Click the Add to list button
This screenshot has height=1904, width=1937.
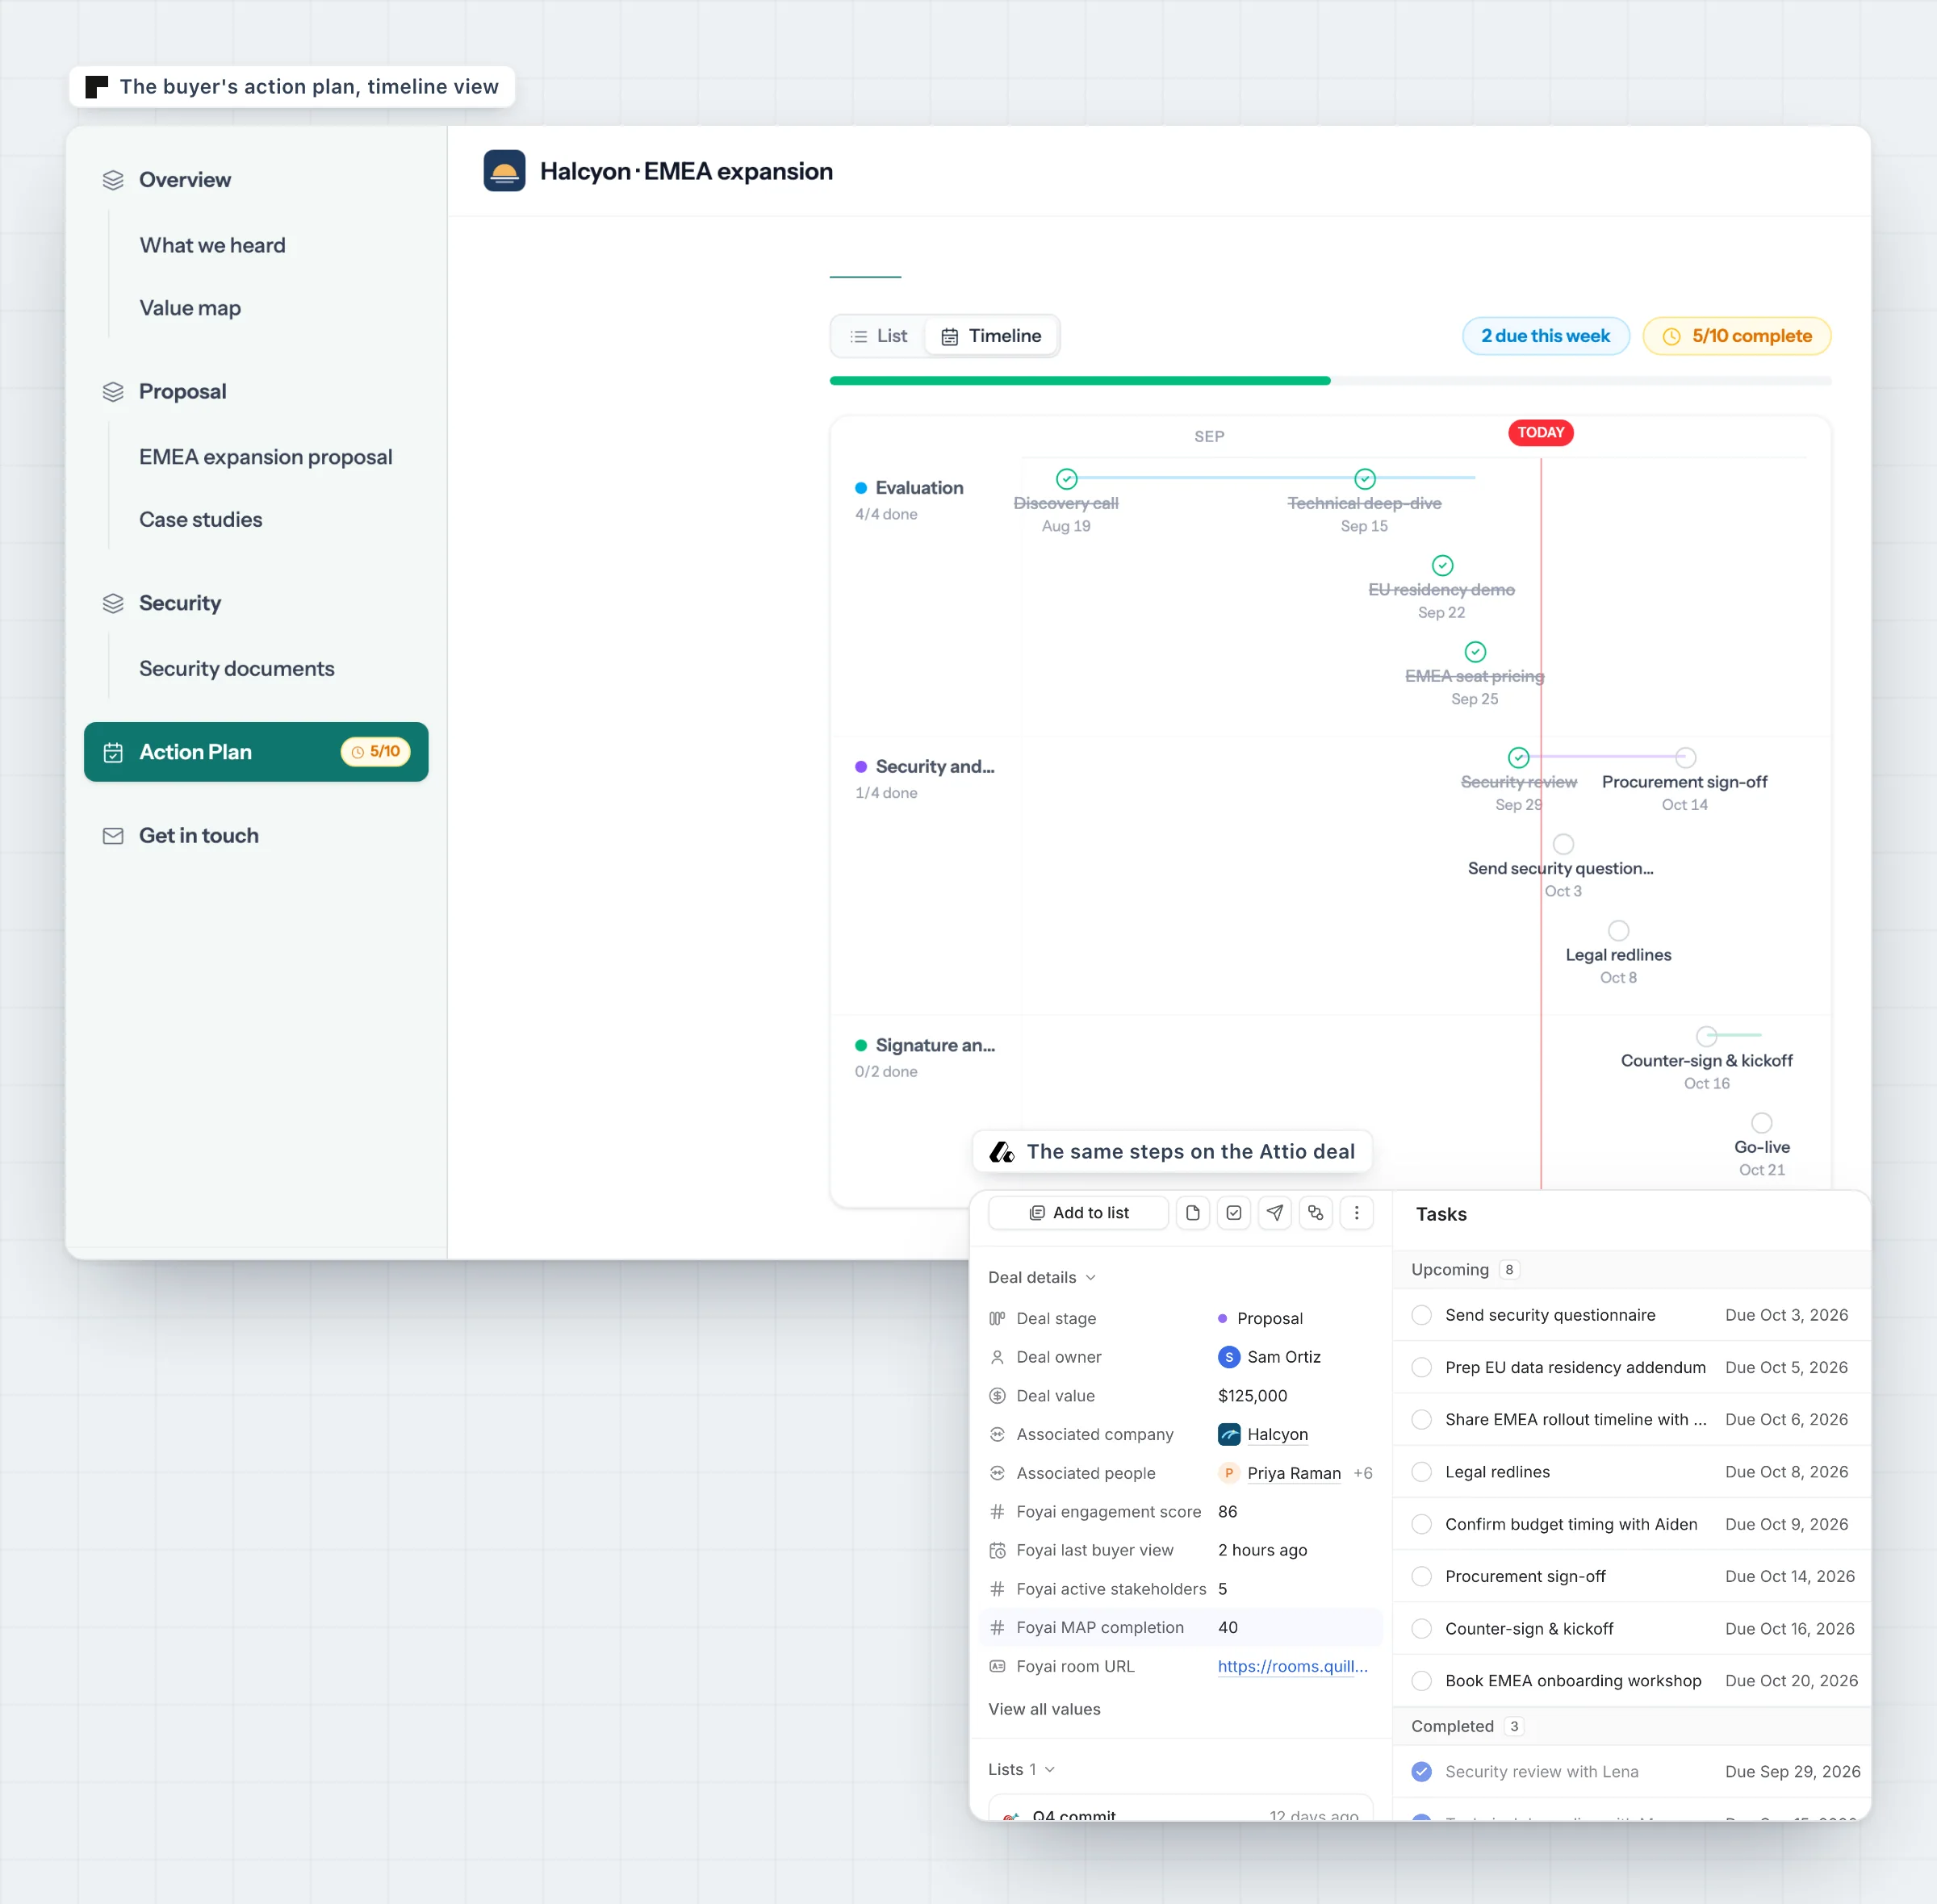(x=1078, y=1213)
